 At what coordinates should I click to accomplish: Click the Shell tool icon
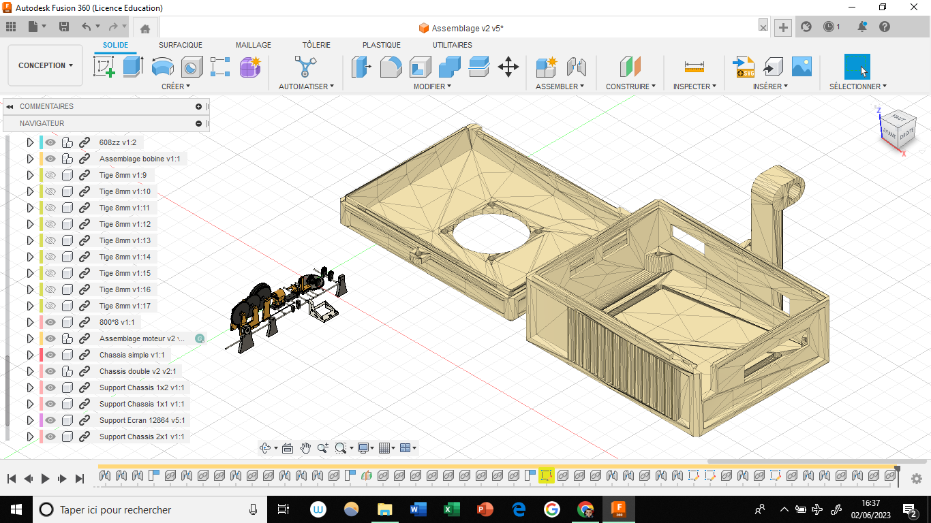[x=420, y=67]
